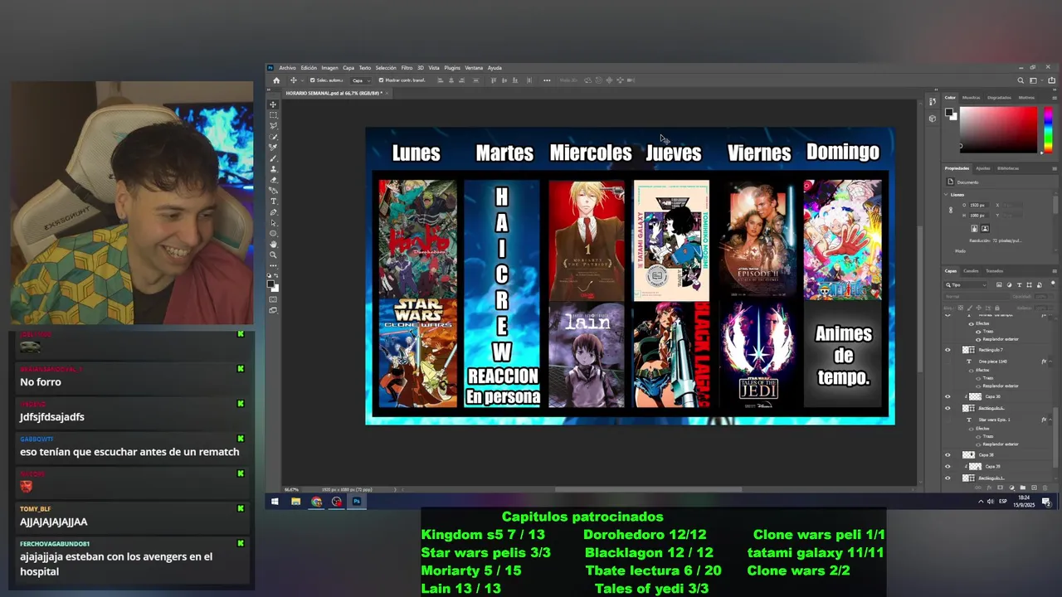Click the ESP language indicator in tray
1062x597 pixels.
coord(1003,501)
